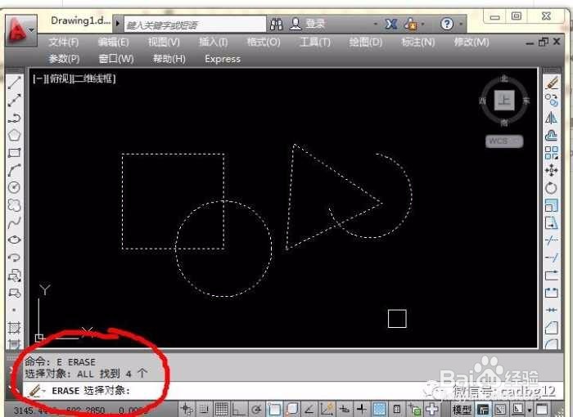573x417 pixels.
Task: Toggle Grid Display in status bar
Action: (x=222, y=409)
